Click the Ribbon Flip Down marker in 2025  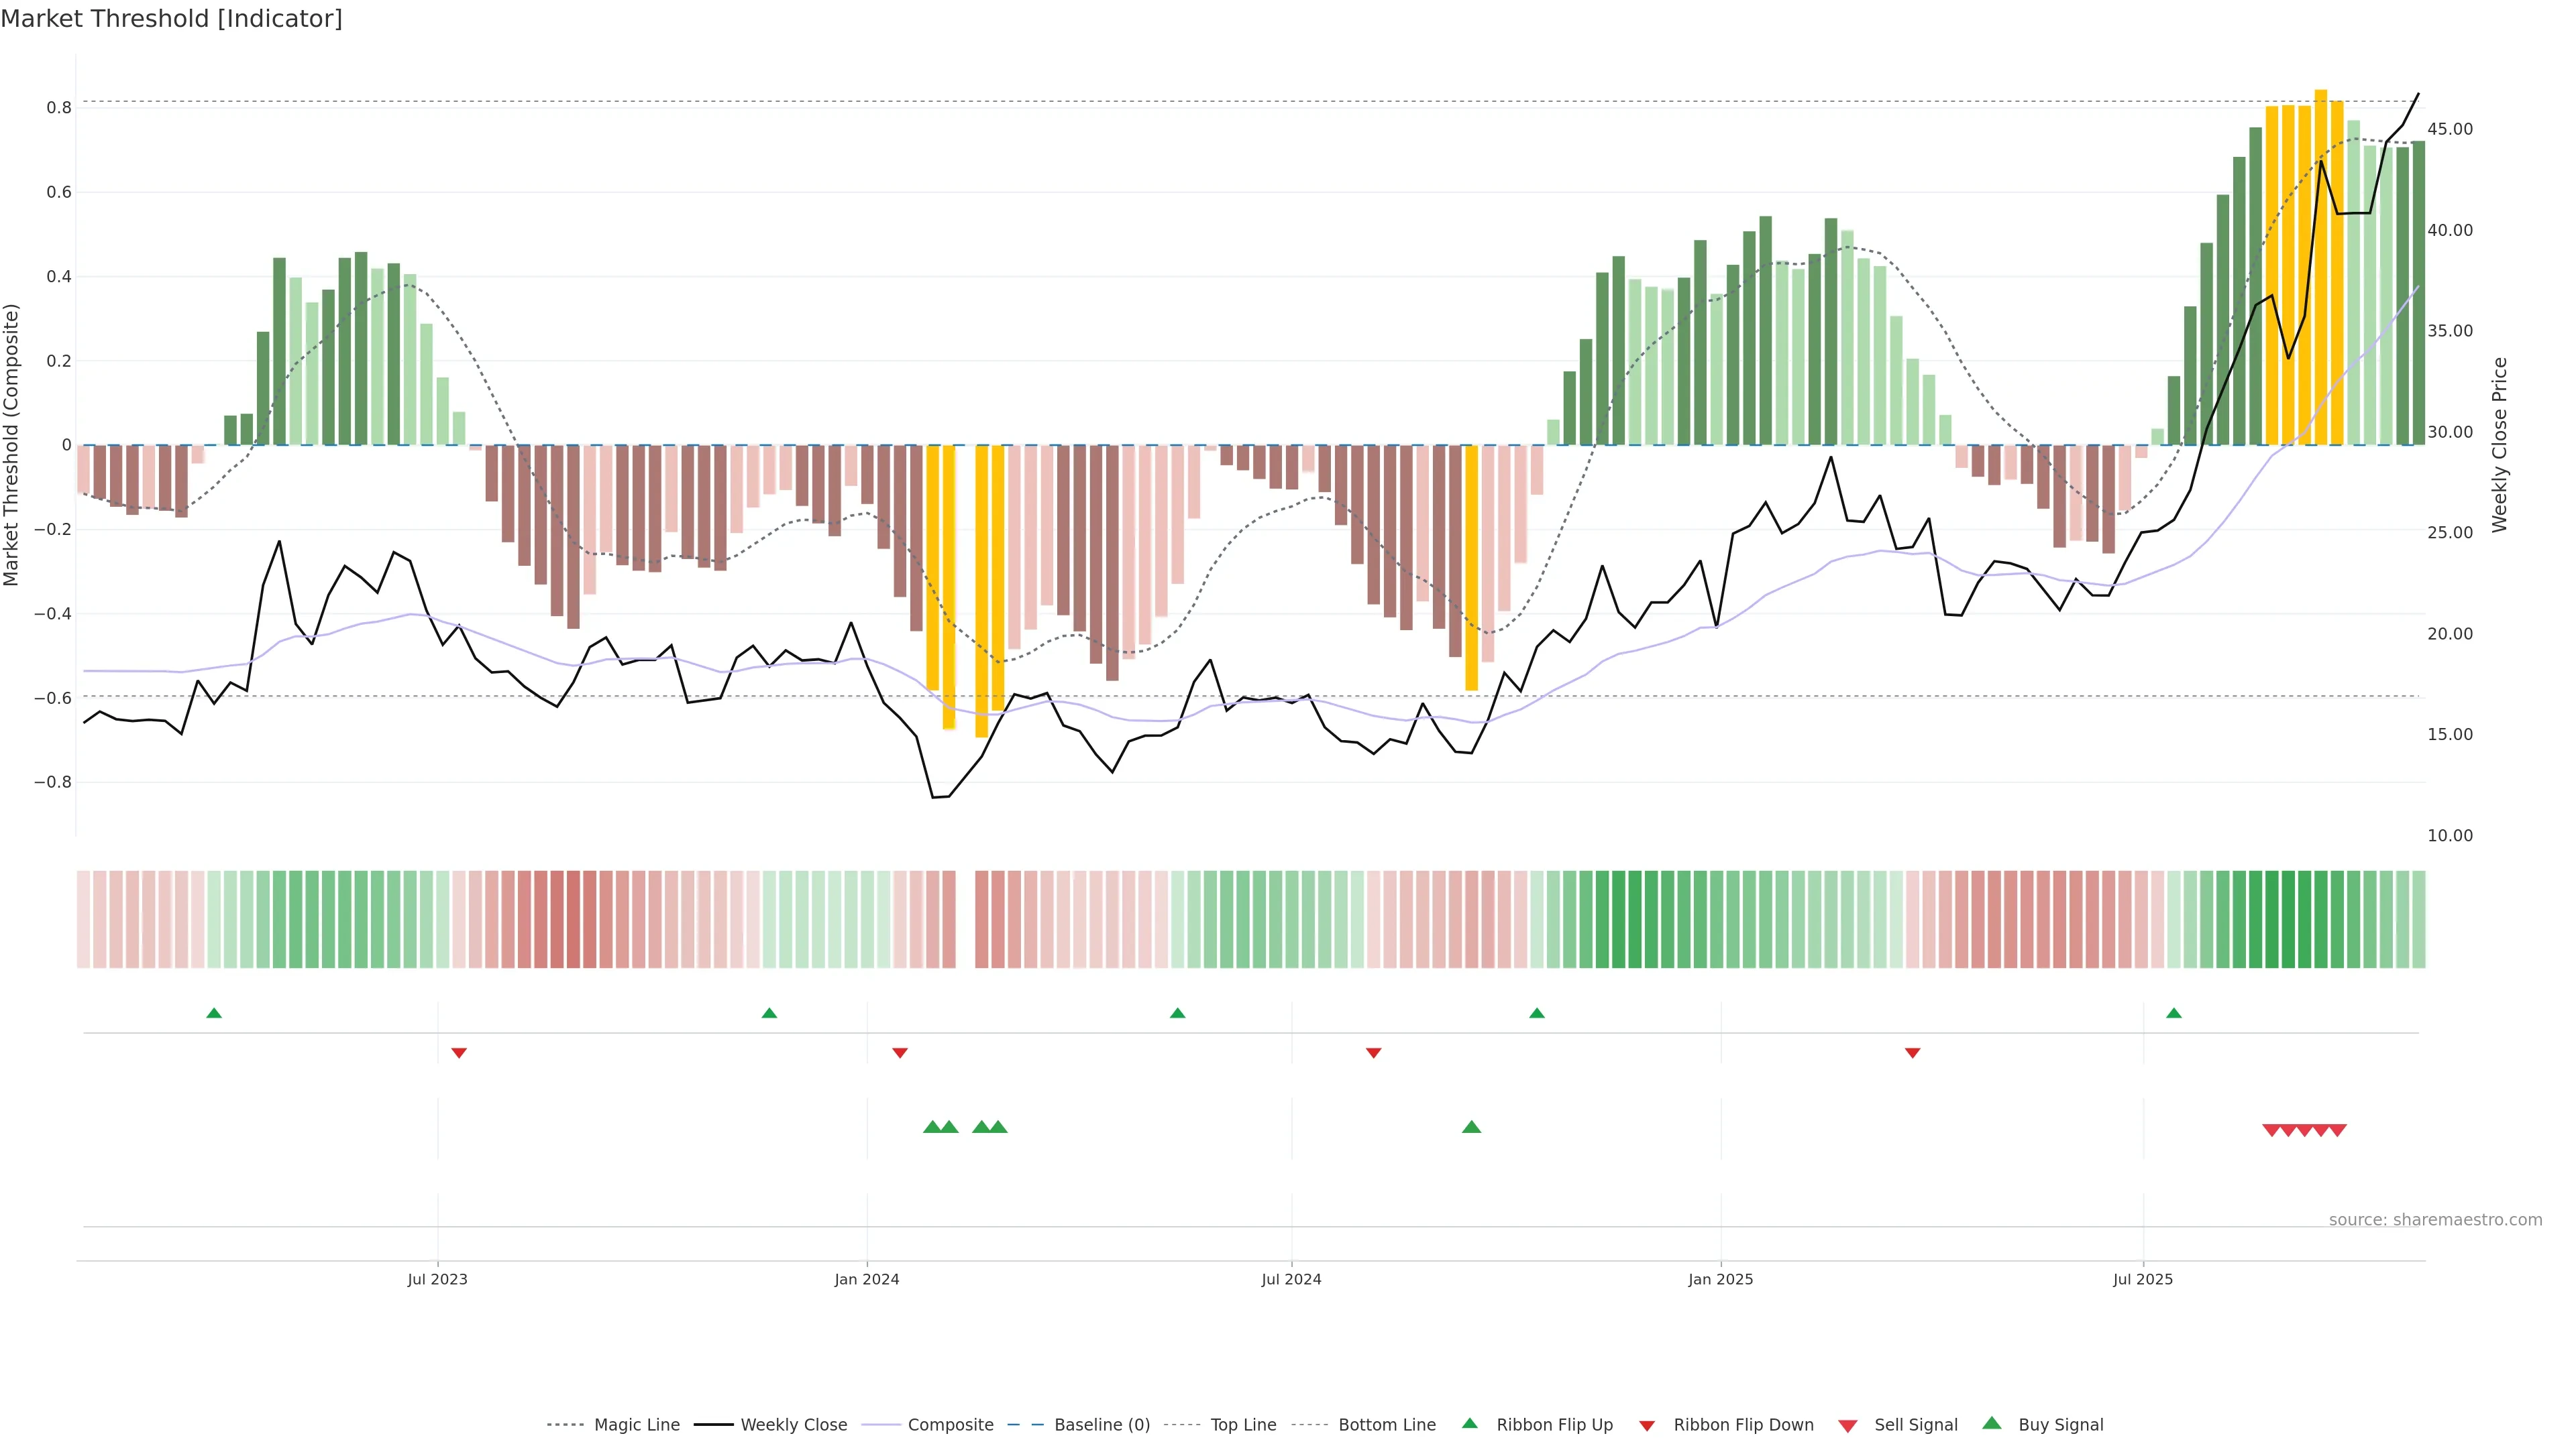coord(1912,1052)
